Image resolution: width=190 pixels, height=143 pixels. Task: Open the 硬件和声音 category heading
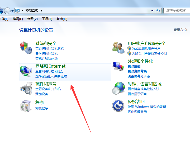(46, 84)
